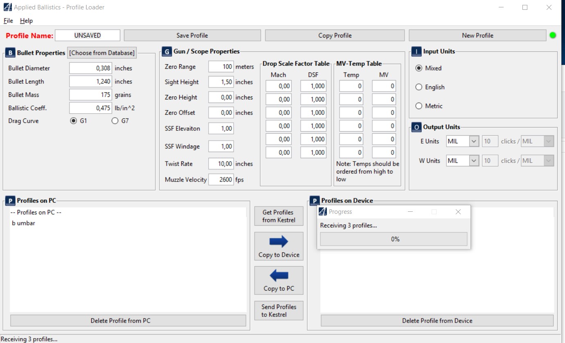Click Copy Profile button
This screenshot has height=343, width=565.
point(335,35)
